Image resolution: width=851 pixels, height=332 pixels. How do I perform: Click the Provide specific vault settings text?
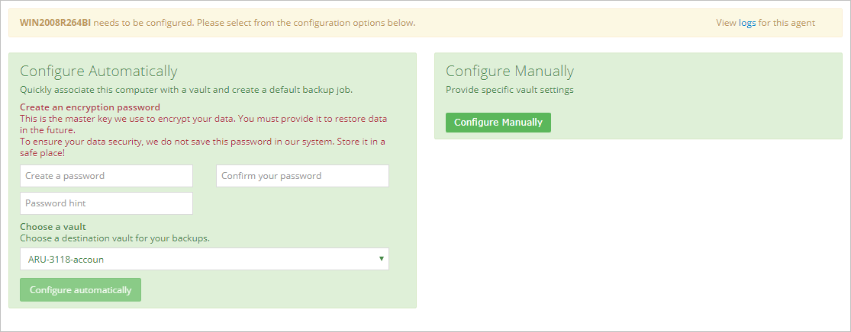tap(510, 90)
